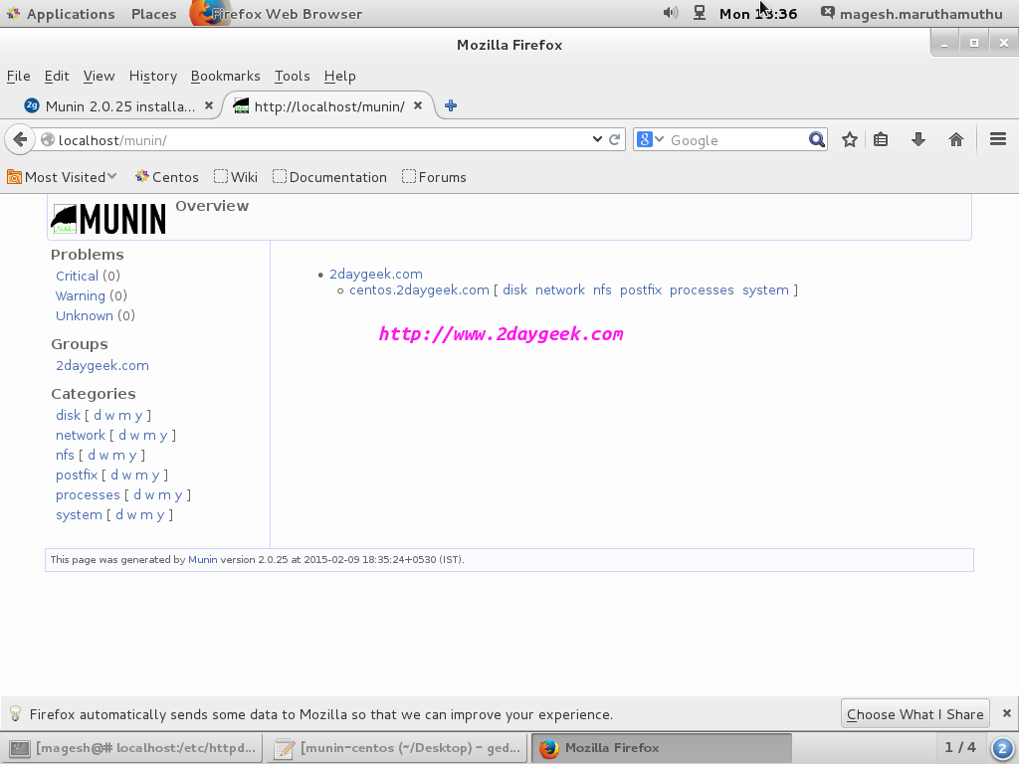Close the Munin 2.0.25 installation tab
Viewport: 1019px width, 764px height.
(x=209, y=105)
